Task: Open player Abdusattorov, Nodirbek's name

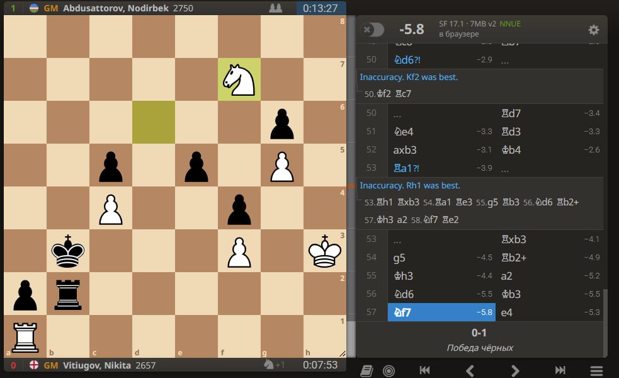Action: coord(108,8)
